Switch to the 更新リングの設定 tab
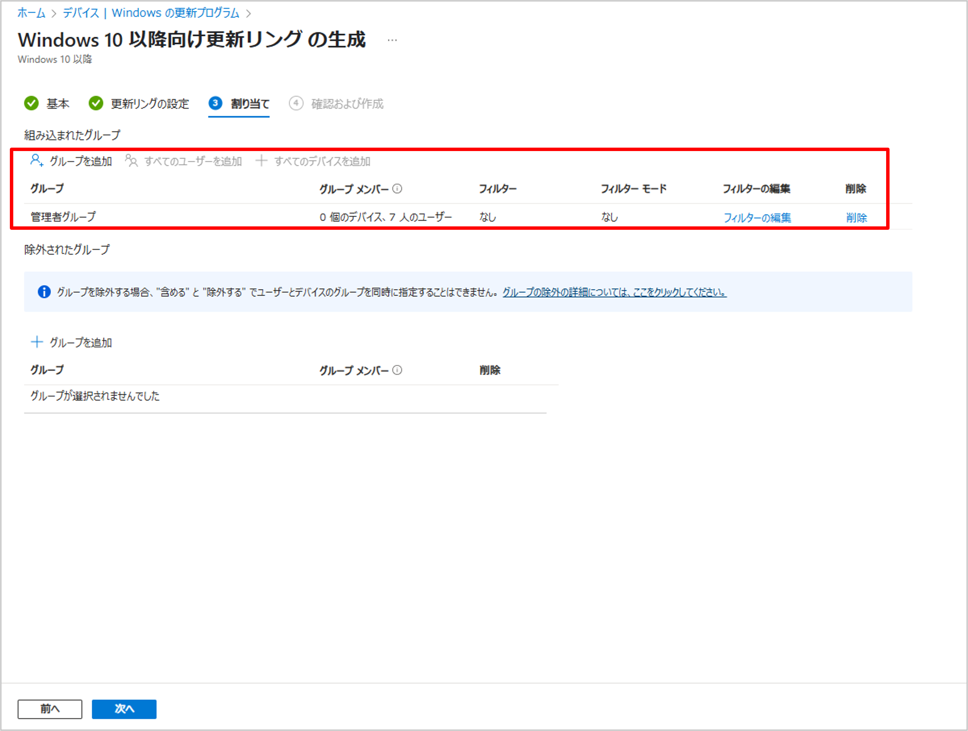This screenshot has width=968, height=731. tap(150, 104)
